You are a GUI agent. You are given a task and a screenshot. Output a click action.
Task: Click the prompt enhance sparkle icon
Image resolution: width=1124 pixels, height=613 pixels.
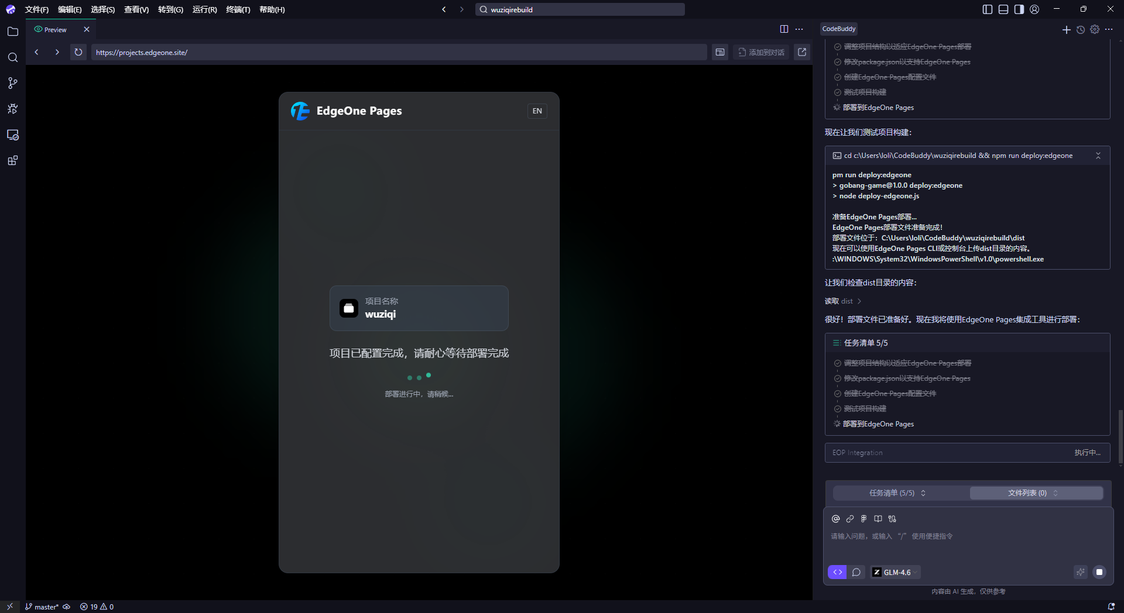point(1081,572)
